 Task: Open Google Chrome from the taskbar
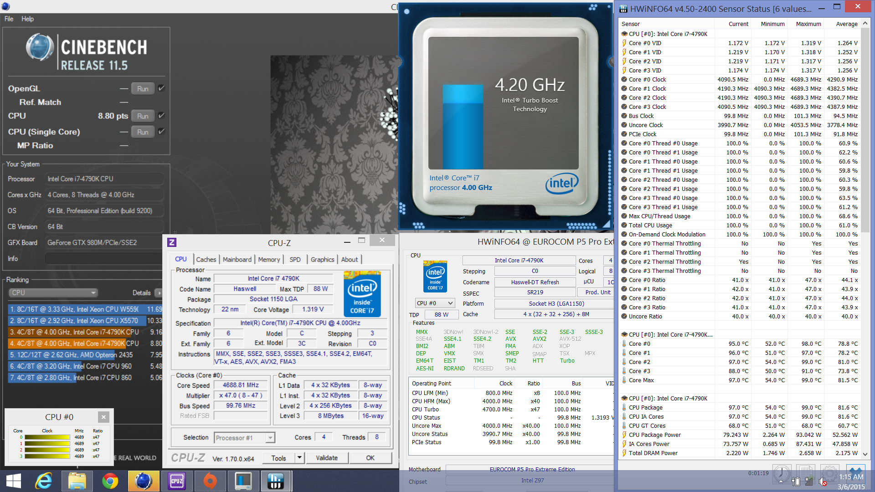tap(110, 481)
